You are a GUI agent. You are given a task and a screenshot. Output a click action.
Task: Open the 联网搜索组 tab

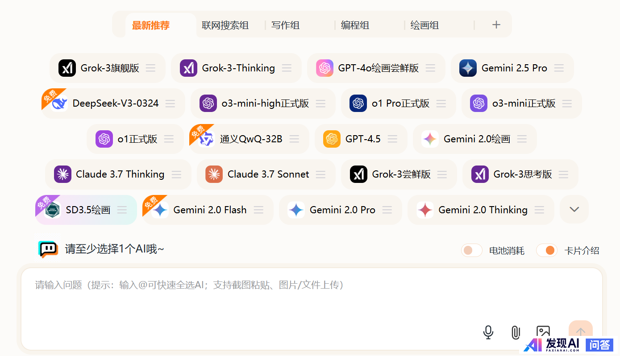coord(225,25)
